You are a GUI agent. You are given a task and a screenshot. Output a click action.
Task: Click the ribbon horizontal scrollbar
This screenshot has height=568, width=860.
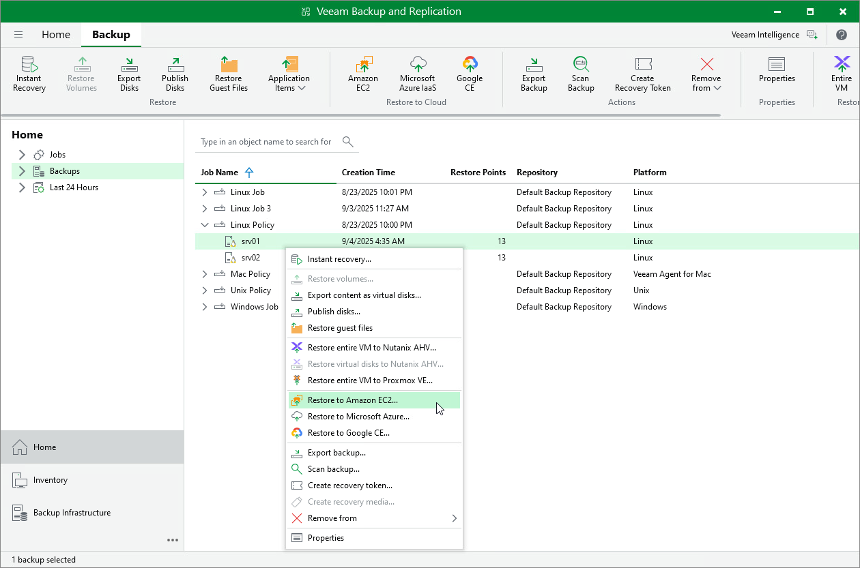click(x=362, y=115)
